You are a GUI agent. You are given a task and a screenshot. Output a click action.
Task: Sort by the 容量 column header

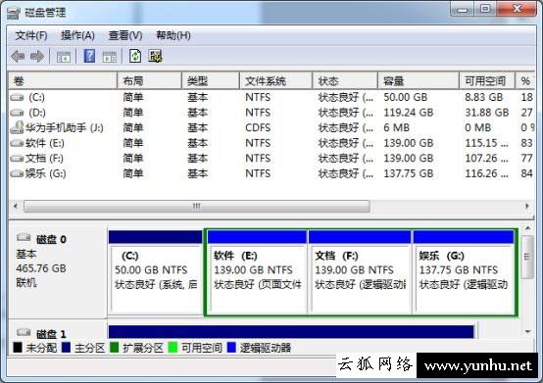pos(419,81)
